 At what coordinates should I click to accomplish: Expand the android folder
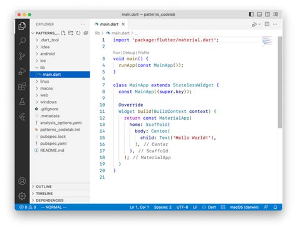pyautogui.click(x=60, y=54)
